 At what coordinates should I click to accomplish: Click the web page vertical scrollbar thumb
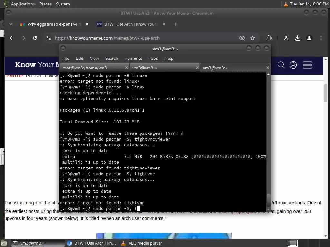coord(325,93)
